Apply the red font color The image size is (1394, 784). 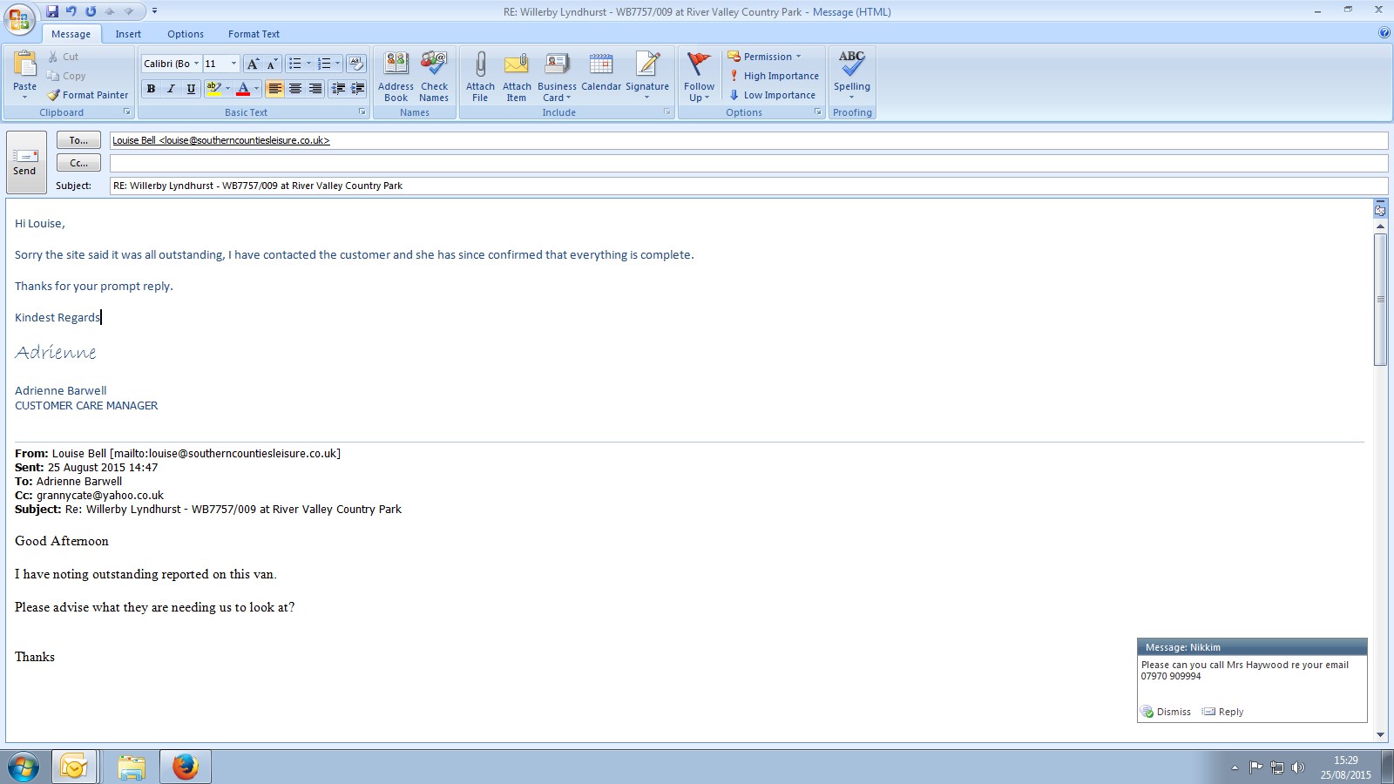tap(243, 89)
